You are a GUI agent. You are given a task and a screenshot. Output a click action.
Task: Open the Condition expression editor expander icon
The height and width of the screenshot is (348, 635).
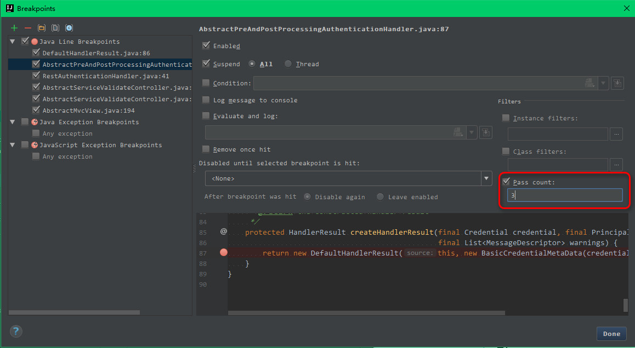coord(617,84)
